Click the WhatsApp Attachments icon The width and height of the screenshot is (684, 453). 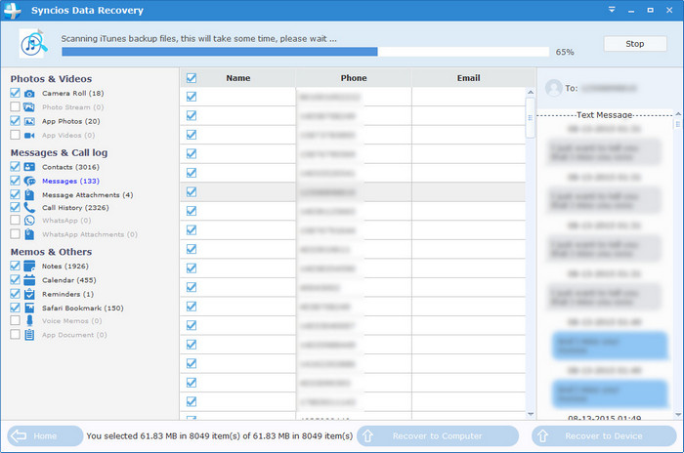[x=29, y=234]
